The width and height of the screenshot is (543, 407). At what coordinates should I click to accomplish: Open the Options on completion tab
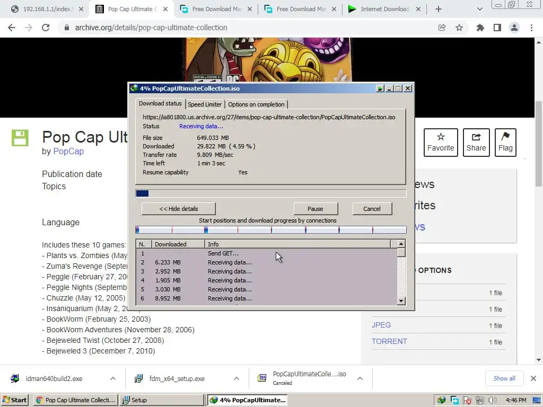click(256, 104)
